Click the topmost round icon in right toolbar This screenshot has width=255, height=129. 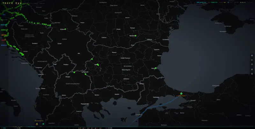point(252,55)
